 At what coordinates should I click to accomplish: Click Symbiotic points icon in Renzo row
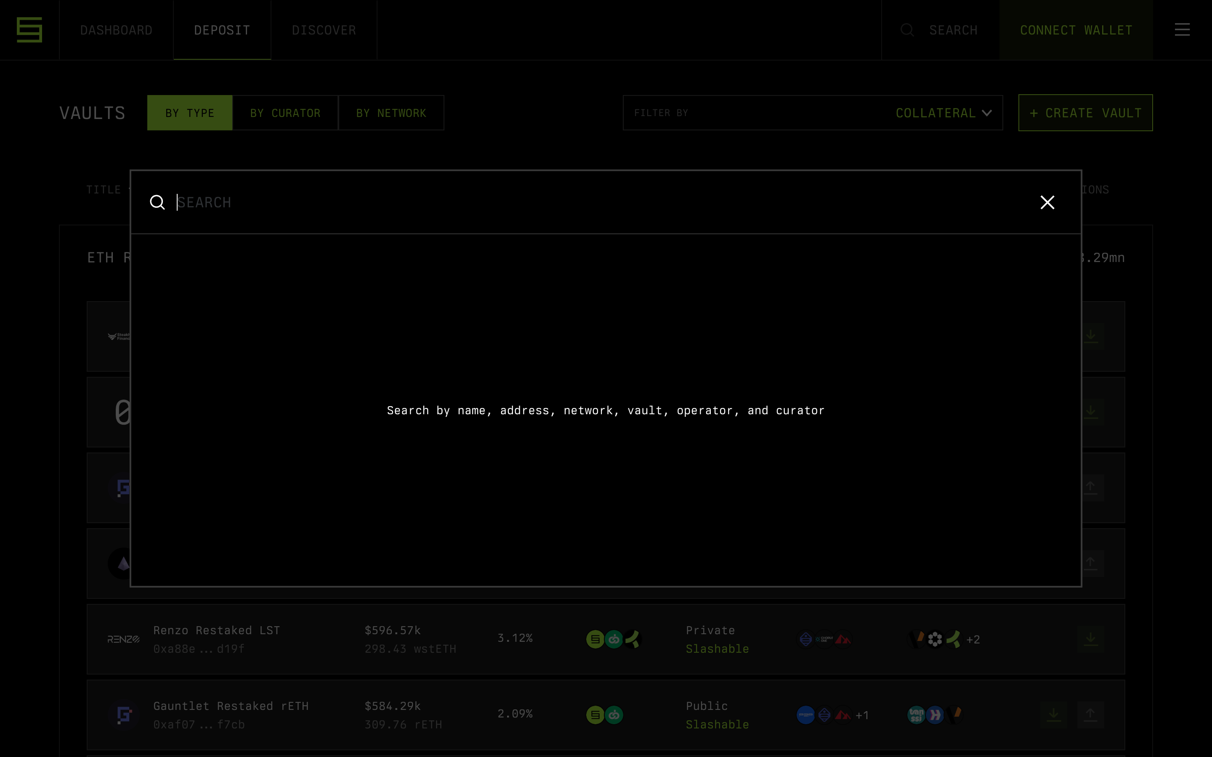[595, 639]
